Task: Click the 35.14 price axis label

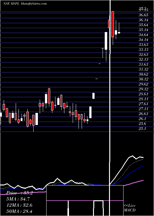Action: (144, 30)
